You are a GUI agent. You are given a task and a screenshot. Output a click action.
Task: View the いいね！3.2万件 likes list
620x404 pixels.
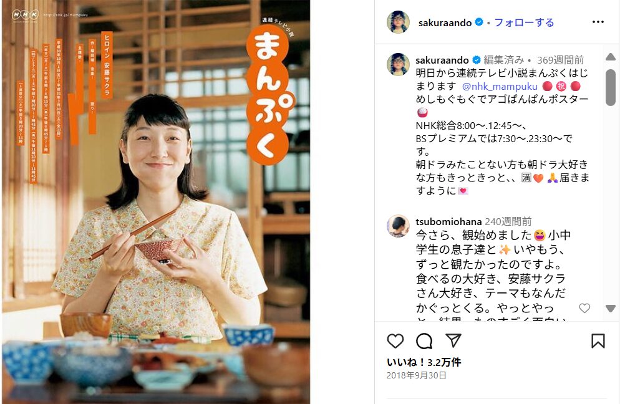(x=424, y=362)
